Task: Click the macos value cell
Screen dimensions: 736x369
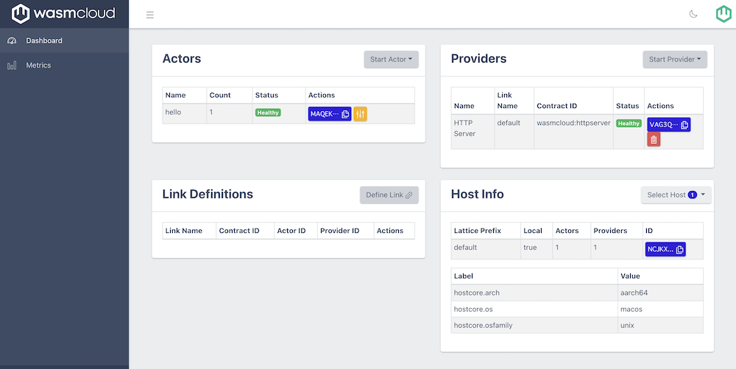Action: click(660, 309)
